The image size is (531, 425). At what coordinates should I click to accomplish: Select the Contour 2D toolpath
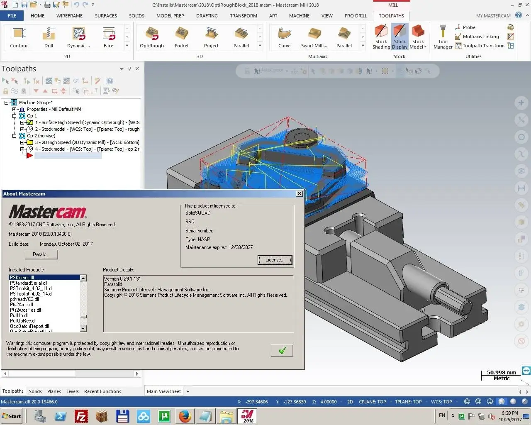19,38
